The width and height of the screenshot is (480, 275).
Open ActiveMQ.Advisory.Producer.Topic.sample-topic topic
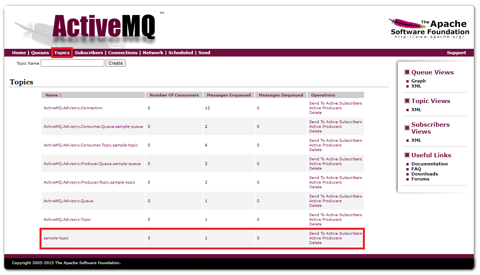click(x=89, y=182)
